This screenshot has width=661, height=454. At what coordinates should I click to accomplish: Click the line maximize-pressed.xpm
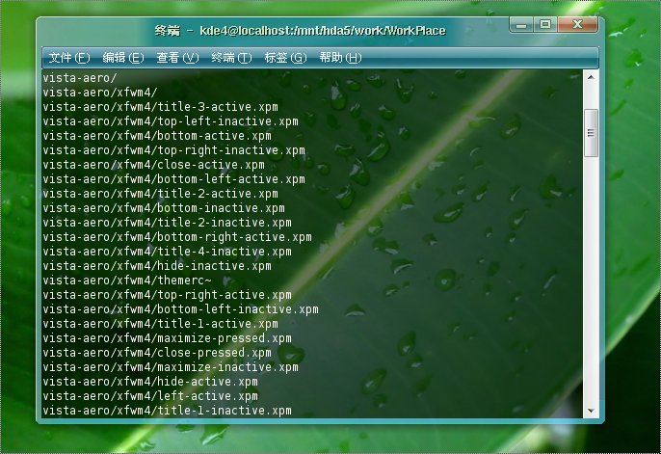(x=167, y=338)
